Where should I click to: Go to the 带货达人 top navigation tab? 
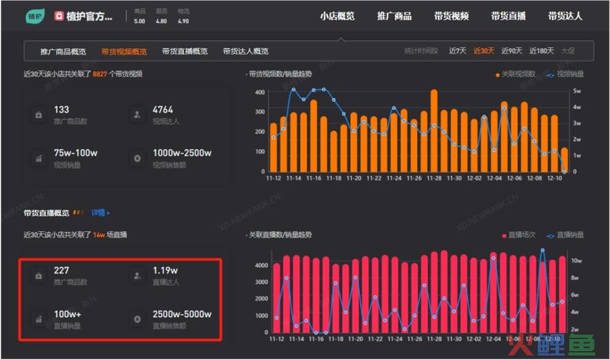pyautogui.click(x=565, y=16)
